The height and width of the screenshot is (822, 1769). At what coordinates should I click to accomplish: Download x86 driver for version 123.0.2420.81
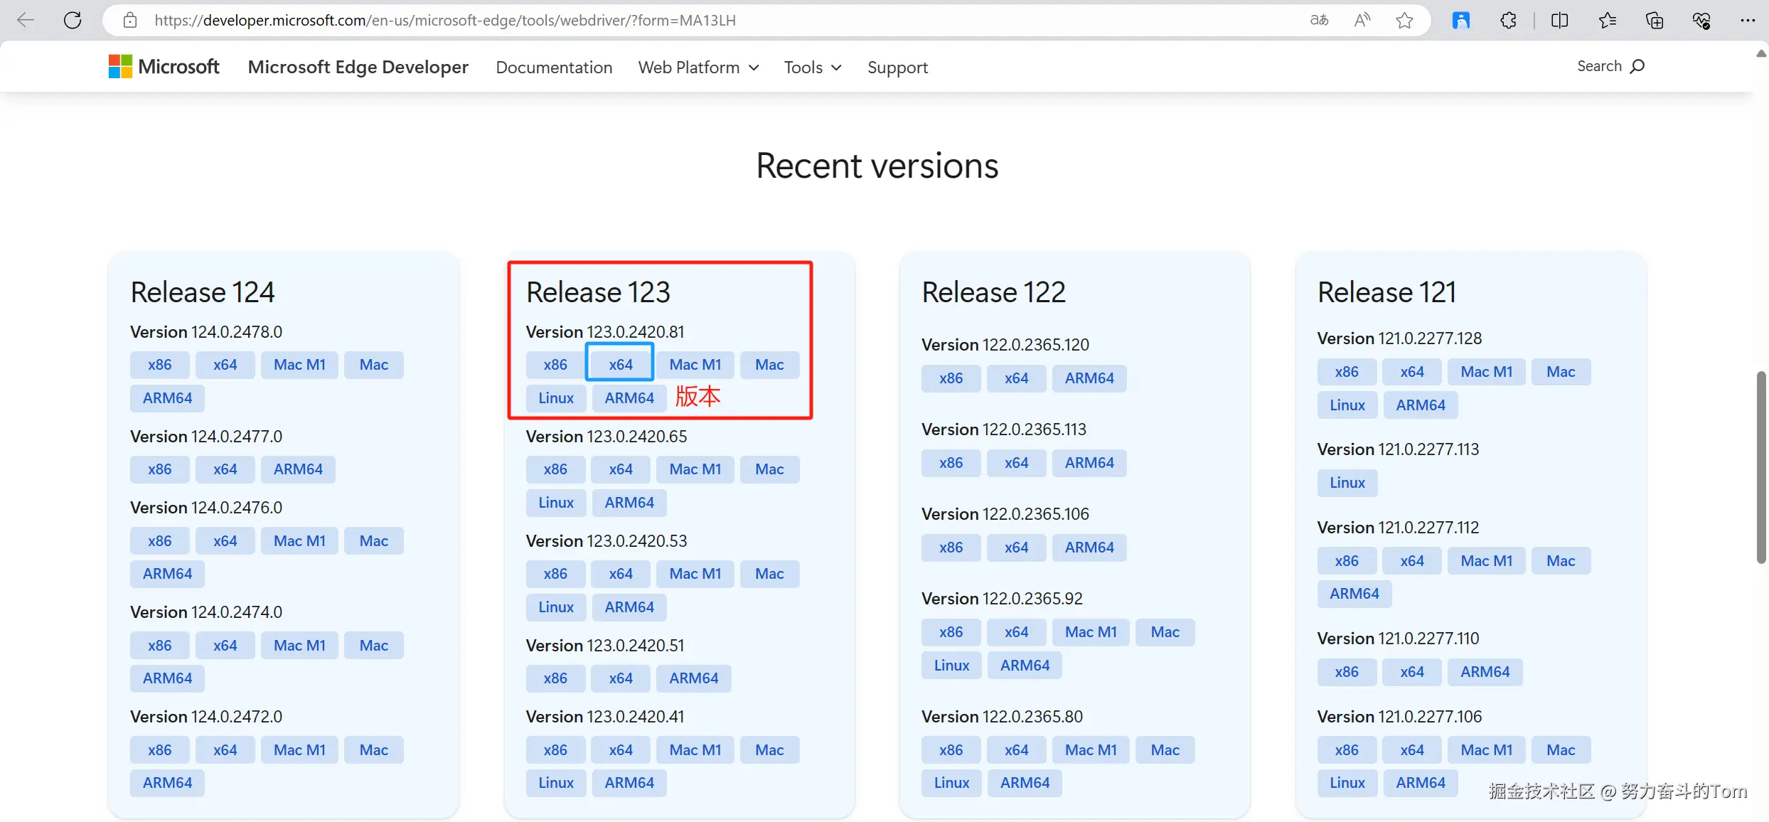[555, 365]
